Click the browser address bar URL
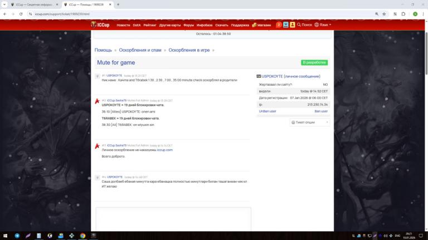The height and width of the screenshot is (240, 428). click(62, 14)
